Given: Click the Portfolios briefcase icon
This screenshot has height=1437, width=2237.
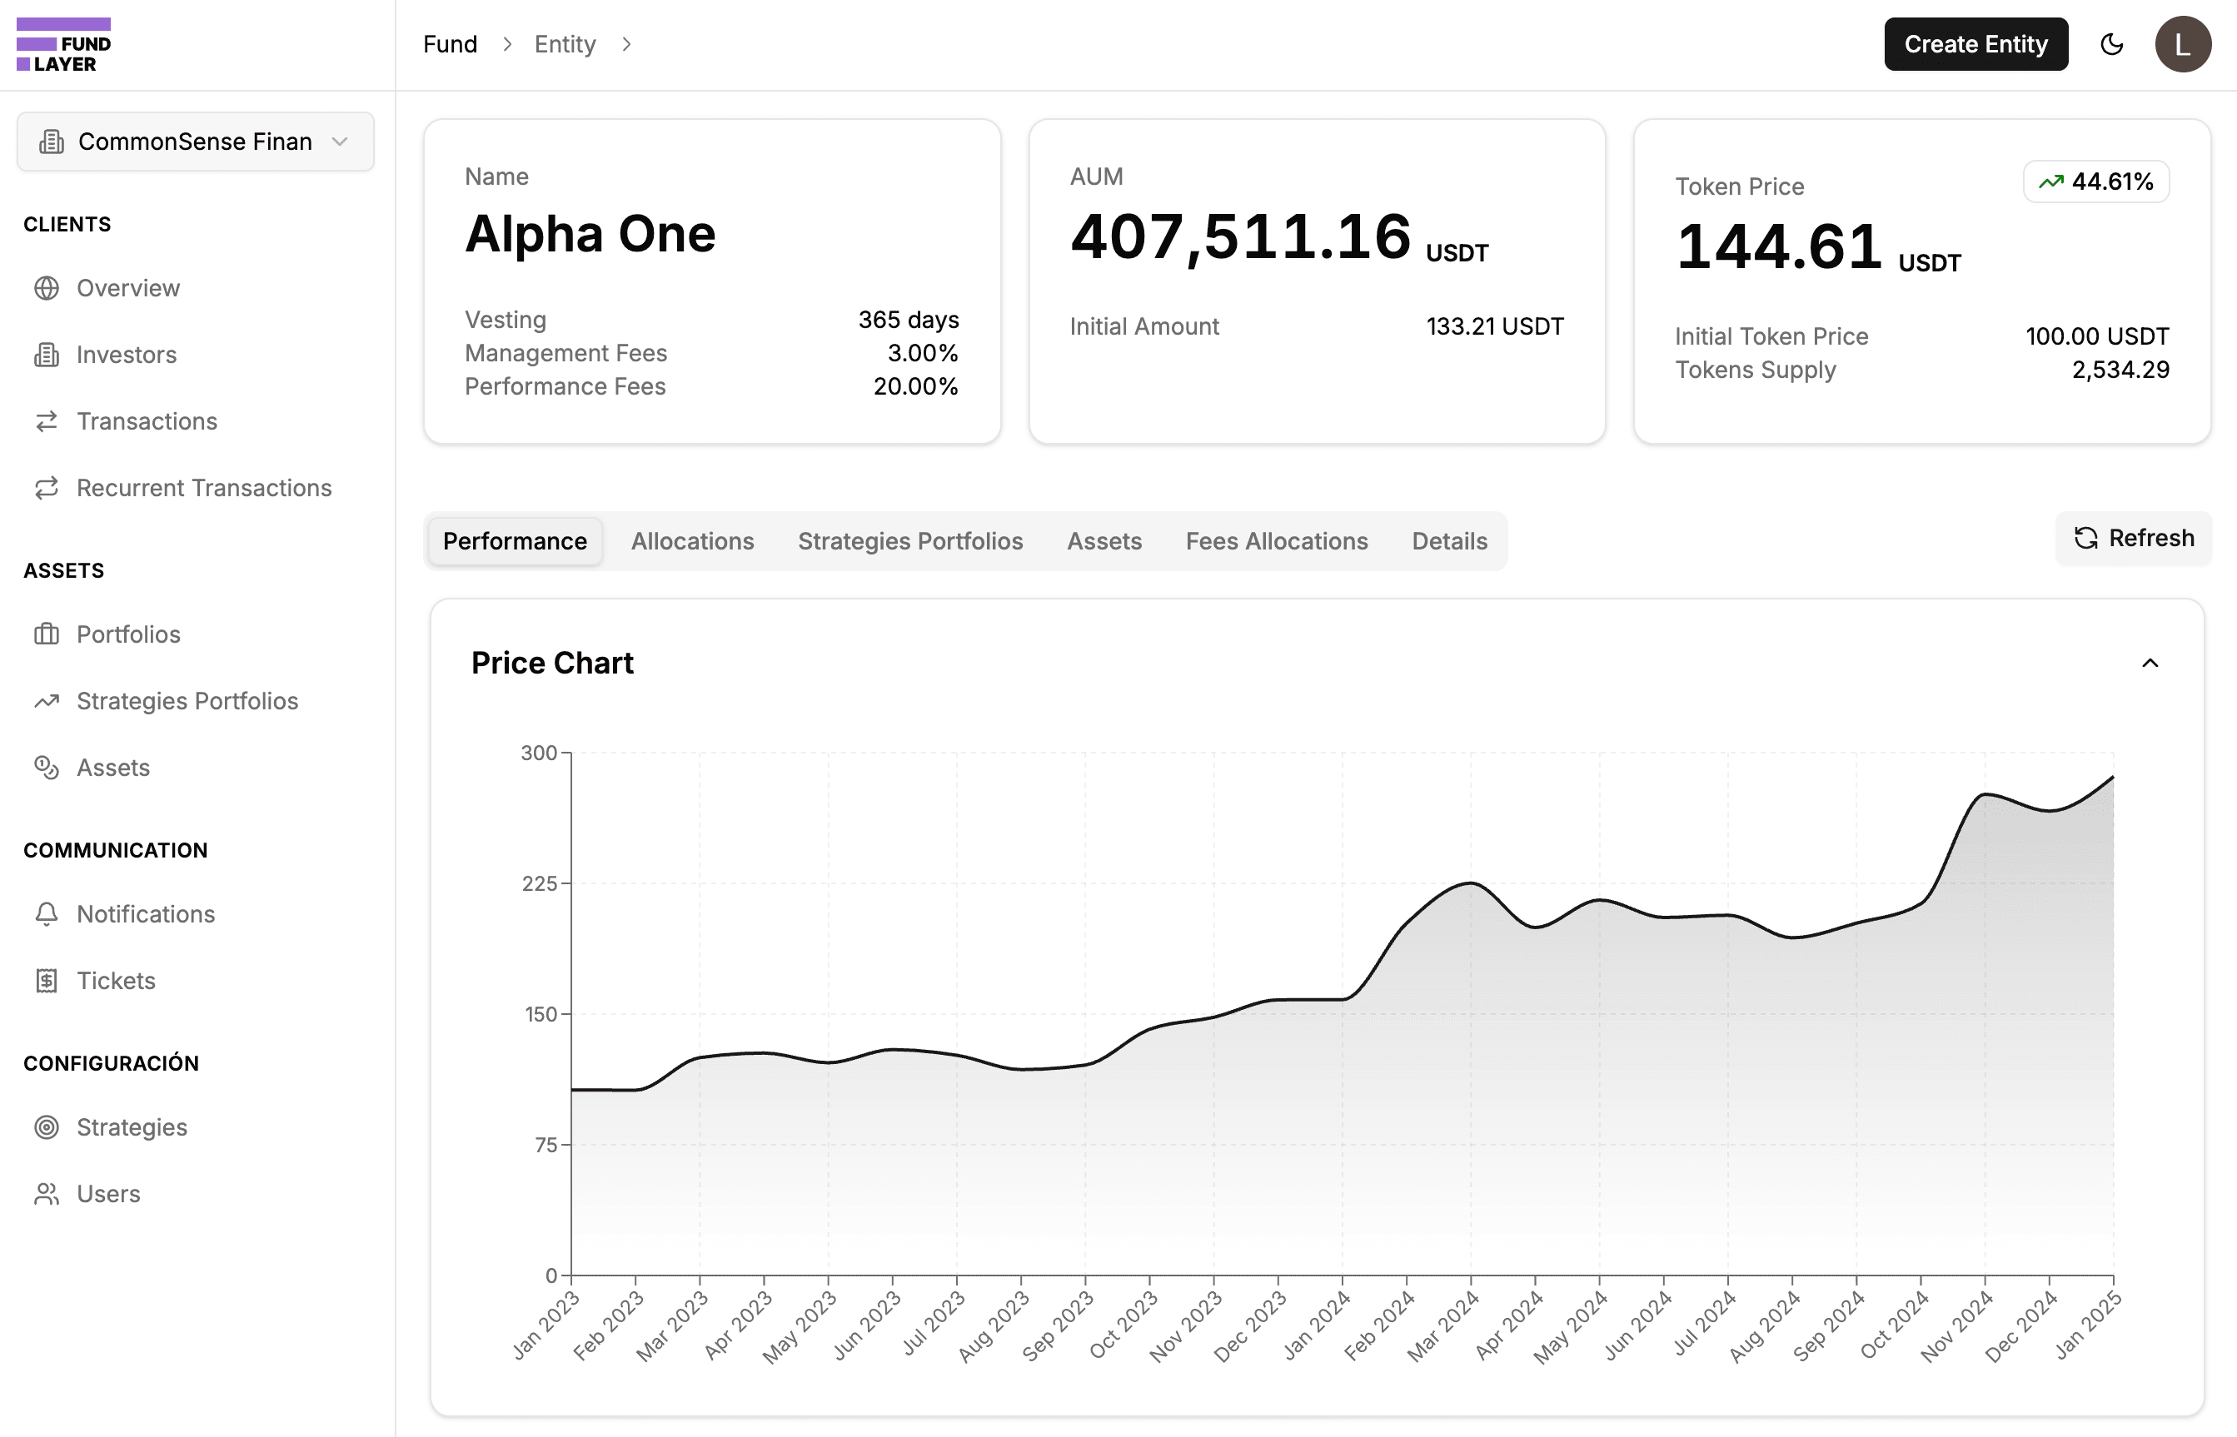Looking at the screenshot, I should tap(47, 634).
